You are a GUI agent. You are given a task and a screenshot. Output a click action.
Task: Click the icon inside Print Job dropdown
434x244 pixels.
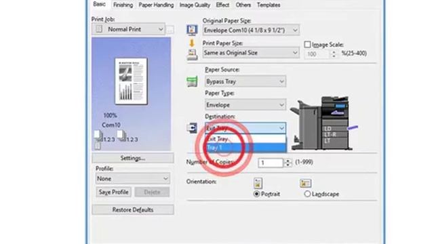tap(99, 29)
